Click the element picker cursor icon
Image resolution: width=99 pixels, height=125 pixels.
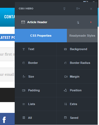(78, 23)
